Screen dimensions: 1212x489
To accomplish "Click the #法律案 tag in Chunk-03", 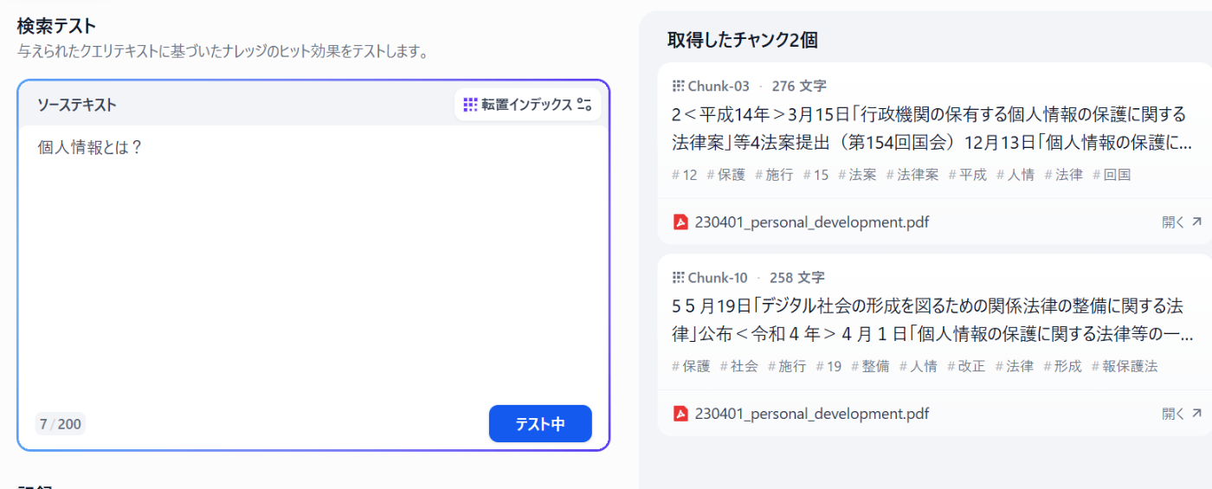I will pyautogui.click(x=912, y=175).
